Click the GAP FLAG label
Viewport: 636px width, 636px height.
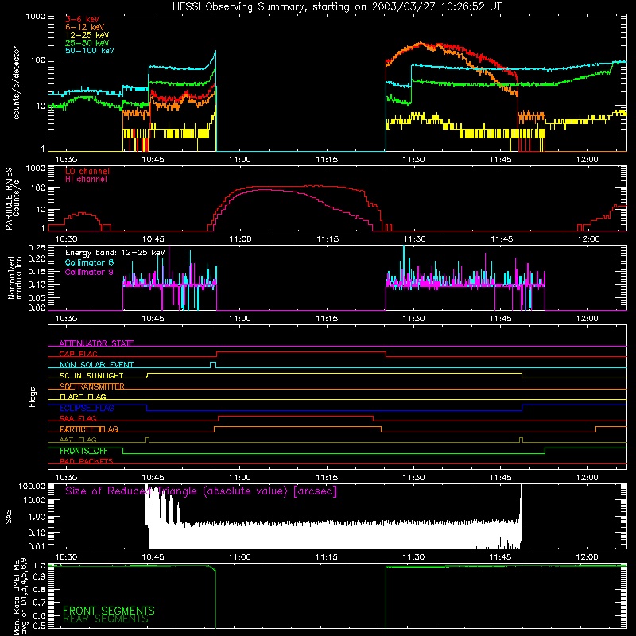(x=78, y=354)
